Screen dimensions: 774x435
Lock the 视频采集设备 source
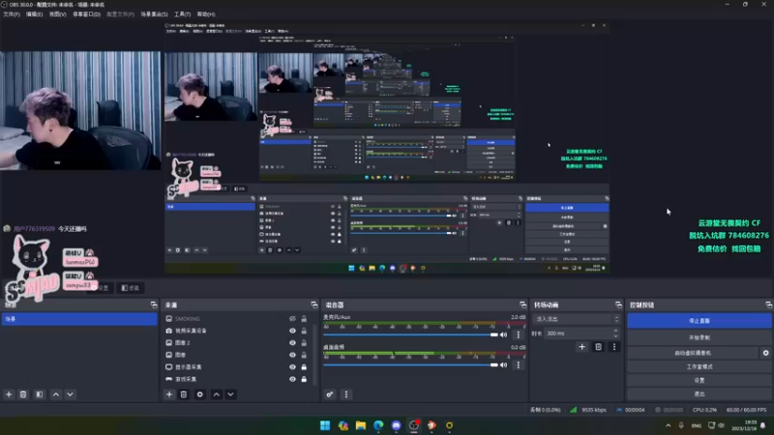[x=304, y=331]
